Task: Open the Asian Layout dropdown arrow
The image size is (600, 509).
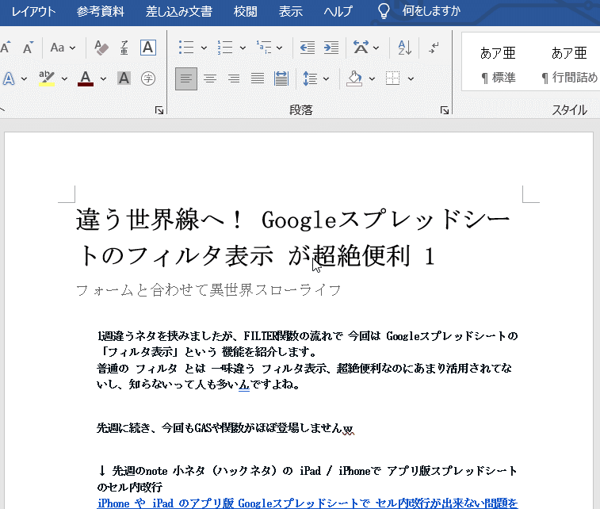Action: pyautogui.click(x=376, y=48)
